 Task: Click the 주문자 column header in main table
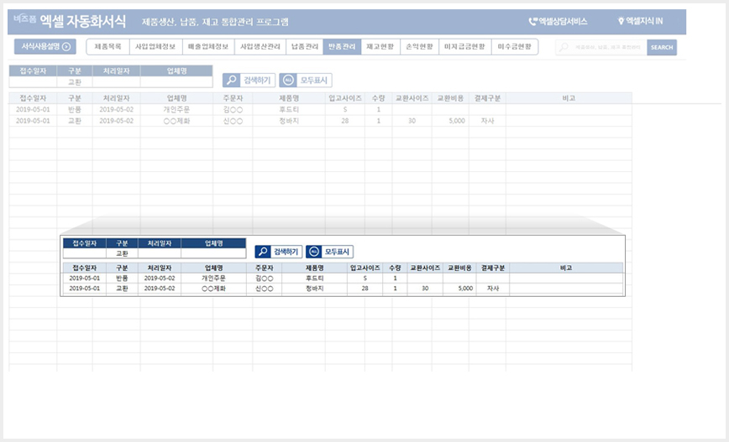233,98
